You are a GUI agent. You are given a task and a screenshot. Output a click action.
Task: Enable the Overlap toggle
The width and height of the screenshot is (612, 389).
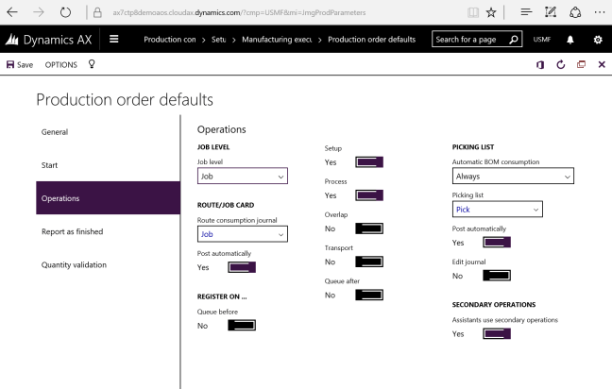(368, 228)
